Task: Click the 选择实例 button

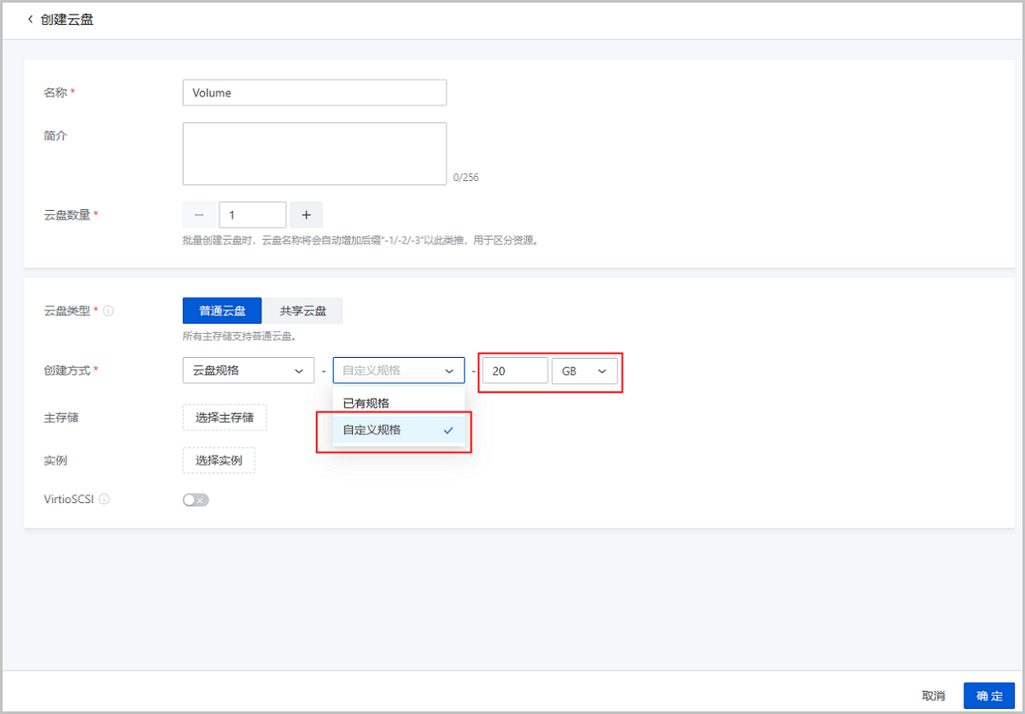Action: 219,460
